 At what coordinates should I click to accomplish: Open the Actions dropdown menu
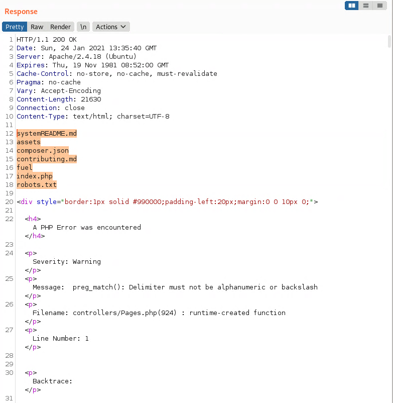coord(110,27)
